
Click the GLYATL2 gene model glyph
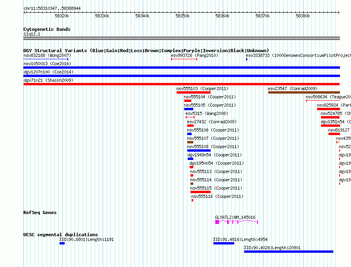(x=236, y=222)
